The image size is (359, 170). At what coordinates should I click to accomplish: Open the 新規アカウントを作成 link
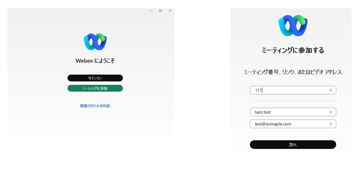(95, 106)
